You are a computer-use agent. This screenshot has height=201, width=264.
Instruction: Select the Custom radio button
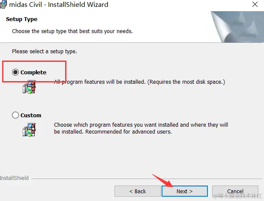pos(15,115)
